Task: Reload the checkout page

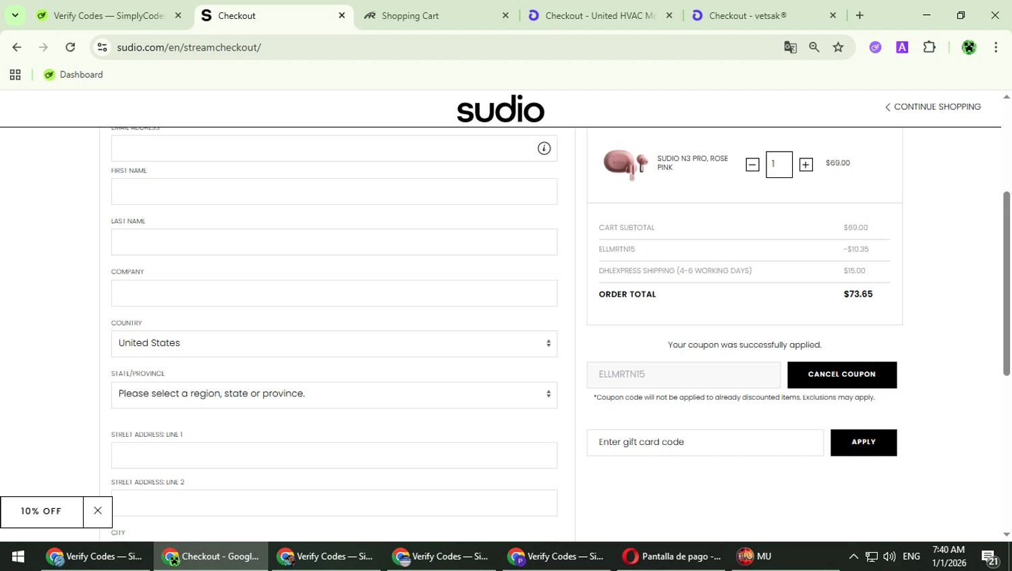Action: [x=70, y=47]
